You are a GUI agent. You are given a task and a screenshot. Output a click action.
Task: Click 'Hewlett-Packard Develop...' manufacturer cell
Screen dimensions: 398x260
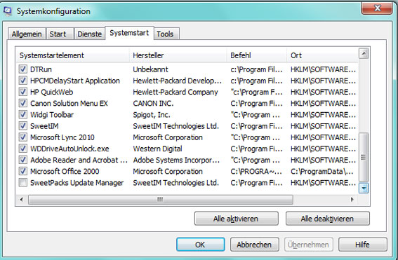(x=178, y=81)
